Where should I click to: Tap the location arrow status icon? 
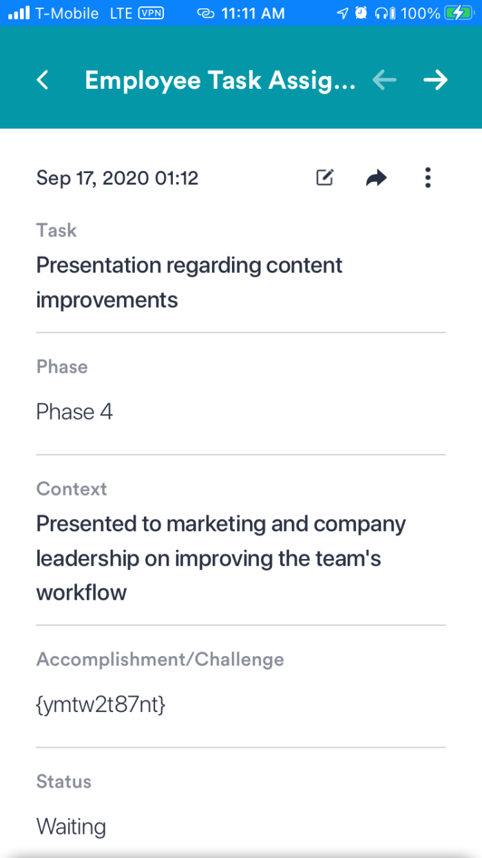(342, 13)
